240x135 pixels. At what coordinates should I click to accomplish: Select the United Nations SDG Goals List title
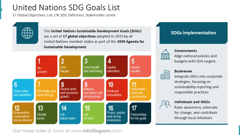click(x=66, y=7)
